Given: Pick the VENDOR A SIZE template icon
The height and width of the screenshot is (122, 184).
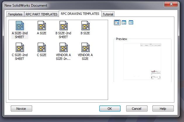Looking at the screenshot, I should click(x=85, y=47).
